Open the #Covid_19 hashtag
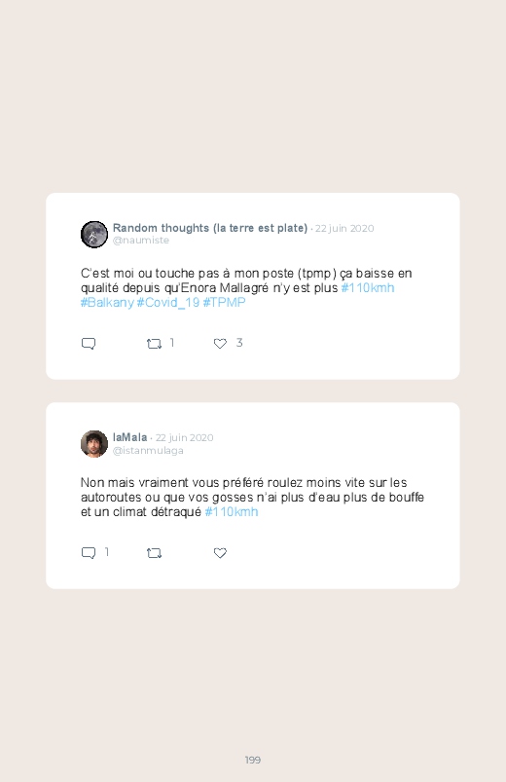 click(x=168, y=303)
